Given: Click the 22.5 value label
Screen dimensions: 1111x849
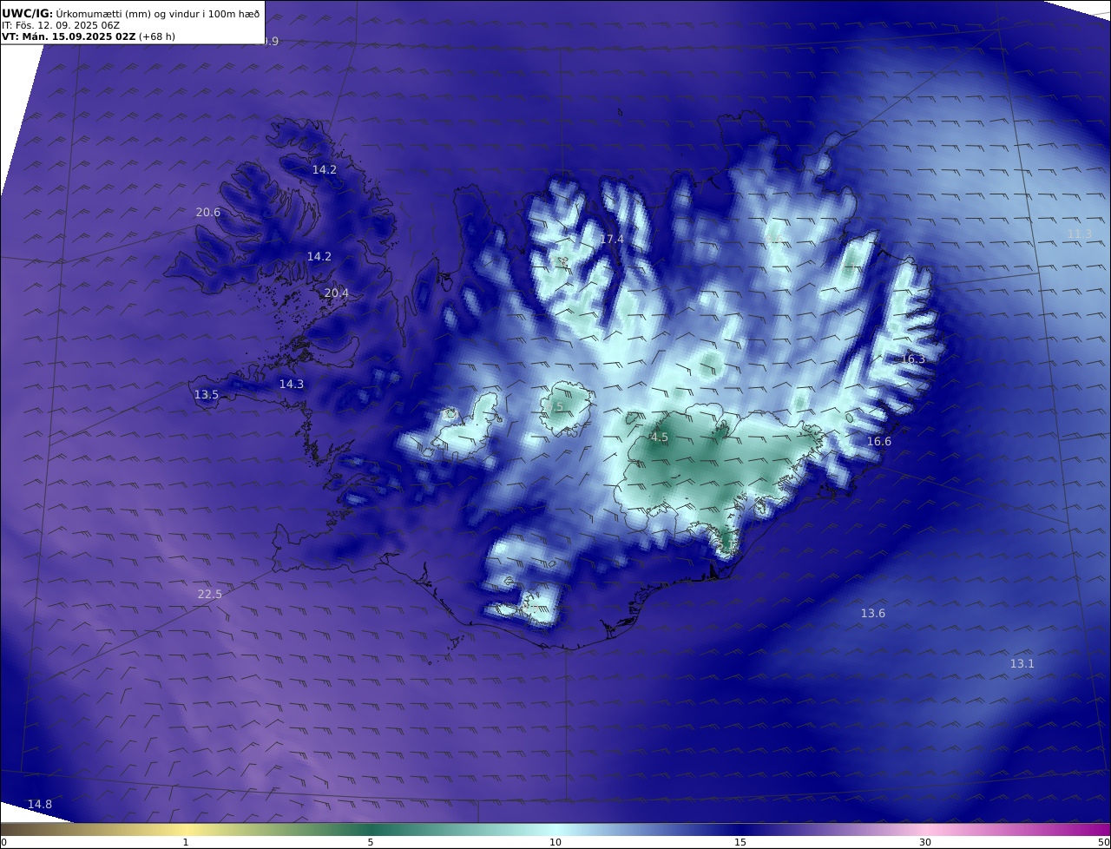Looking at the screenshot, I should click(210, 595).
